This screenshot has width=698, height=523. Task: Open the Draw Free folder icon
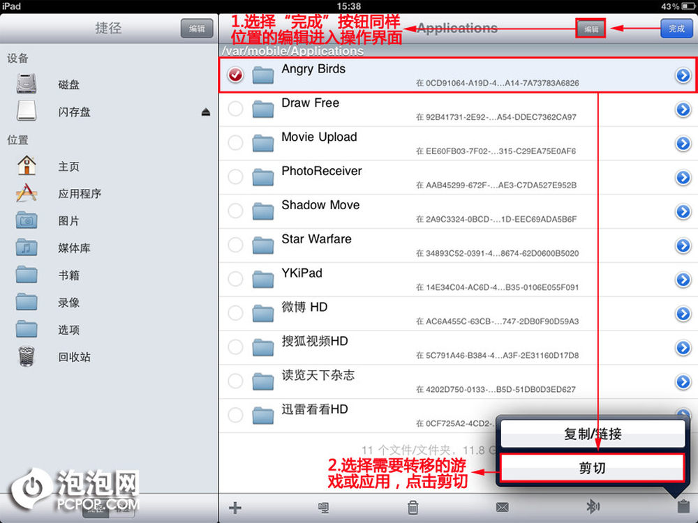coord(262,109)
